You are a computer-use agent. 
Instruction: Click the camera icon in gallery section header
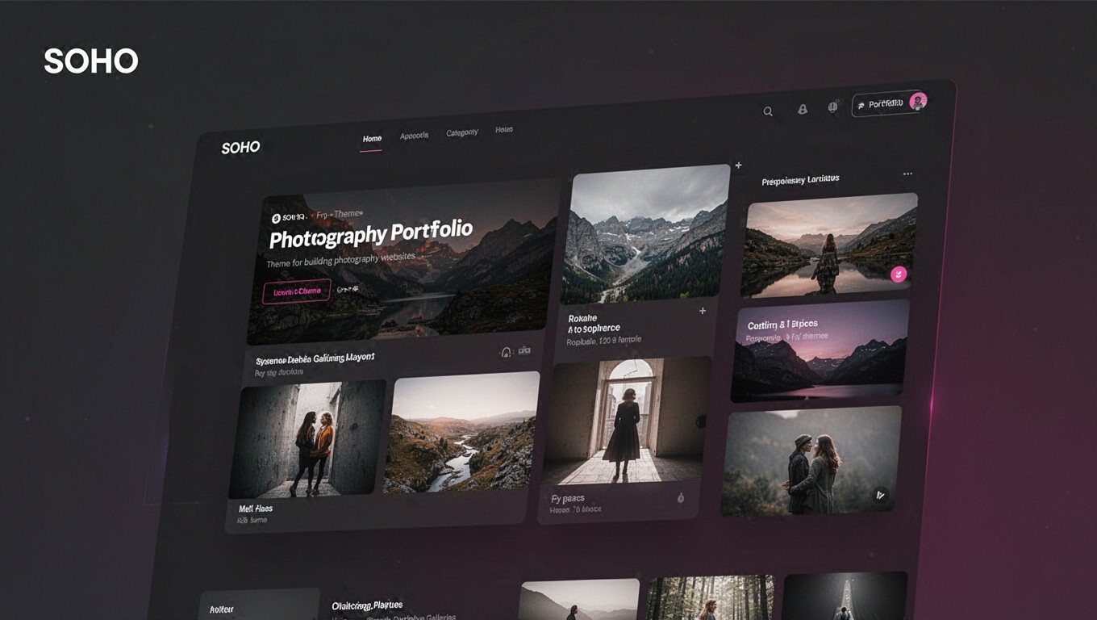[x=524, y=350]
